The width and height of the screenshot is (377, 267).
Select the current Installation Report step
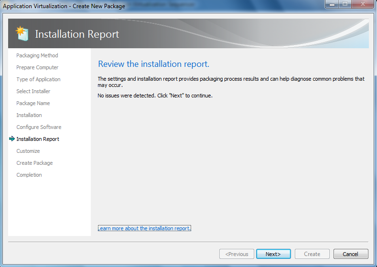click(38, 139)
